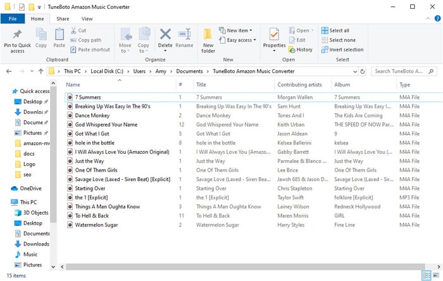Click the Delete red X icon
This screenshot has width=443, height=281.
click(165, 34)
